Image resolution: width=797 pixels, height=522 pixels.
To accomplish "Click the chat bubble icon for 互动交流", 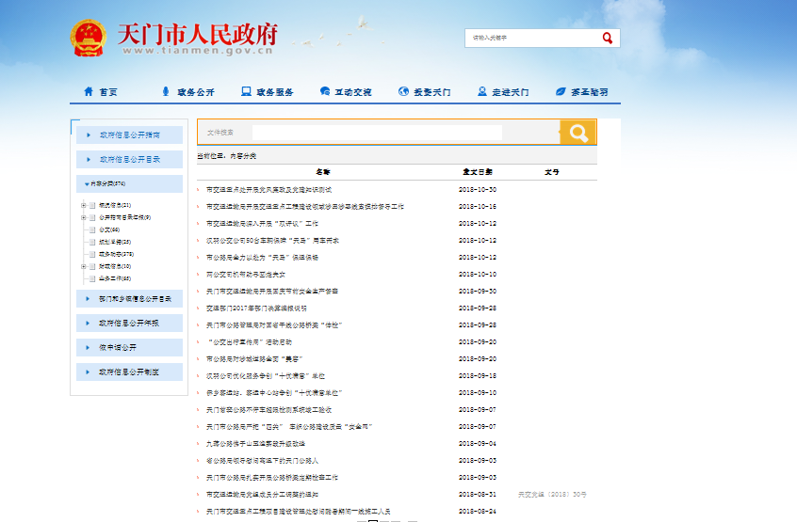I will point(325,92).
